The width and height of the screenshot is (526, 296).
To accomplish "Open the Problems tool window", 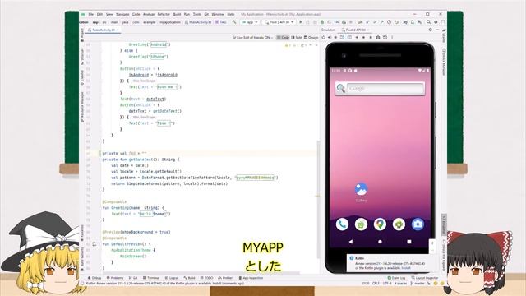I will (x=115, y=278).
